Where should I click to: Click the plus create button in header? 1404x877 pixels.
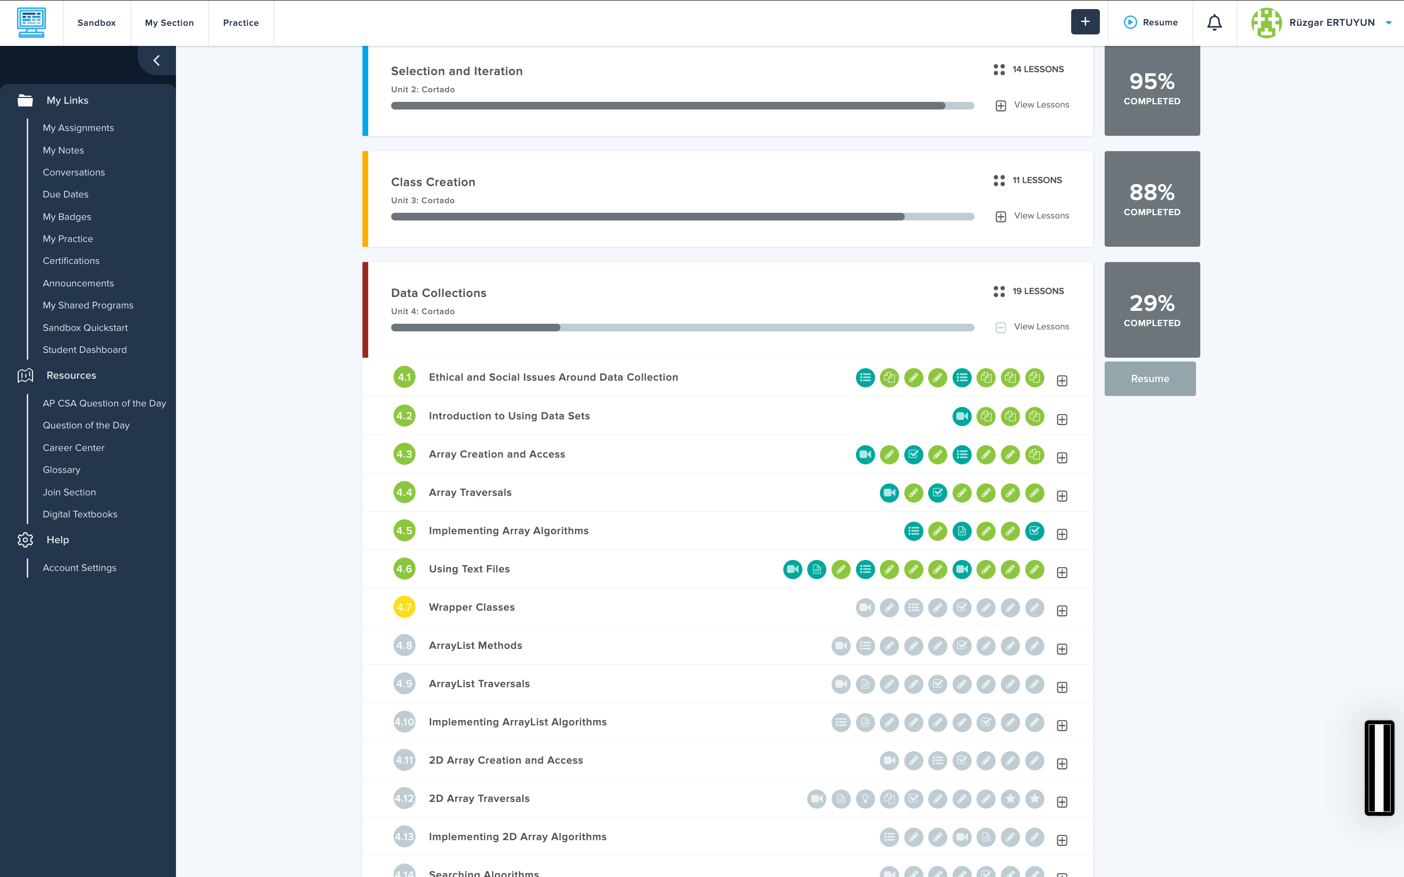(1085, 22)
